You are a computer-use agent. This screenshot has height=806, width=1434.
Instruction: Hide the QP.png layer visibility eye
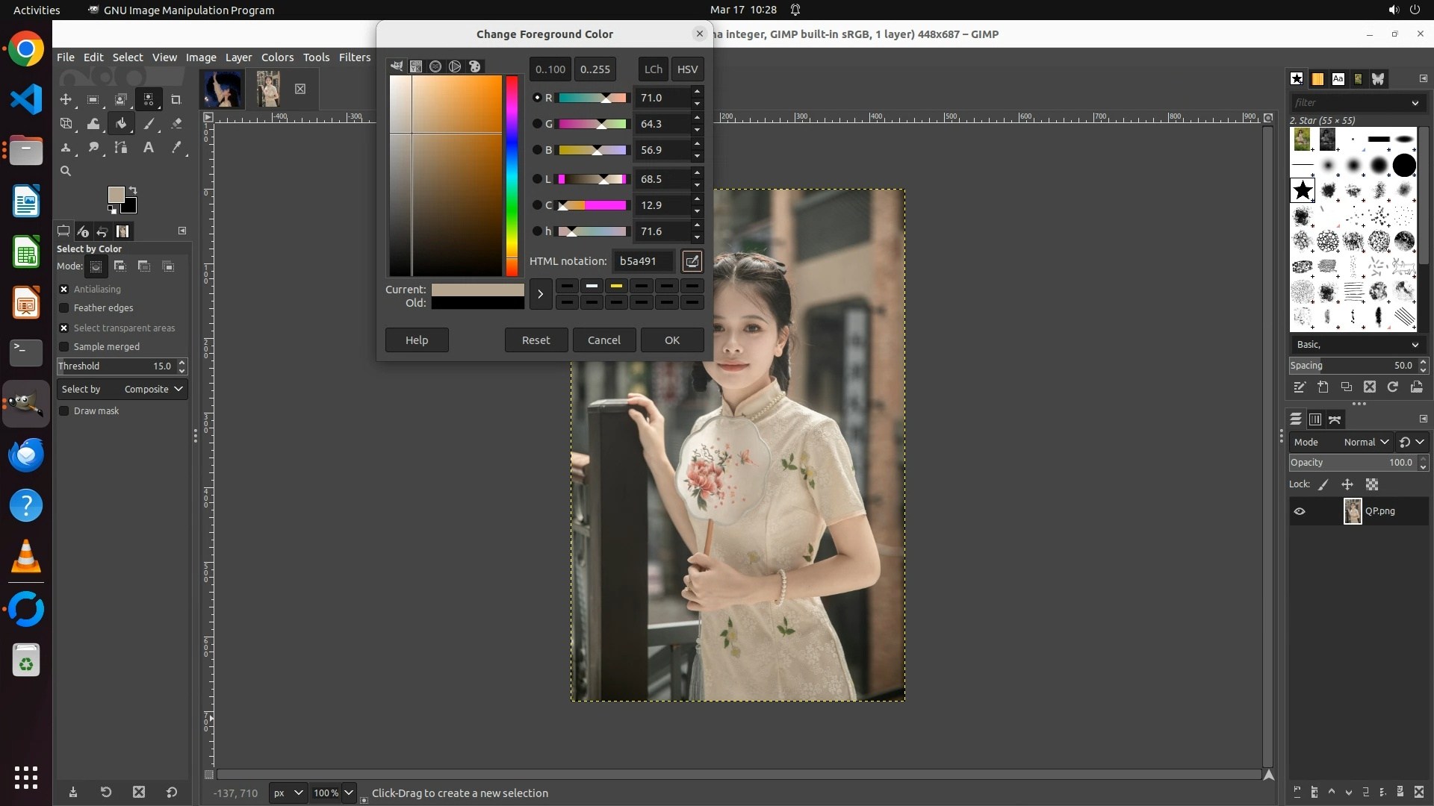(x=1300, y=511)
